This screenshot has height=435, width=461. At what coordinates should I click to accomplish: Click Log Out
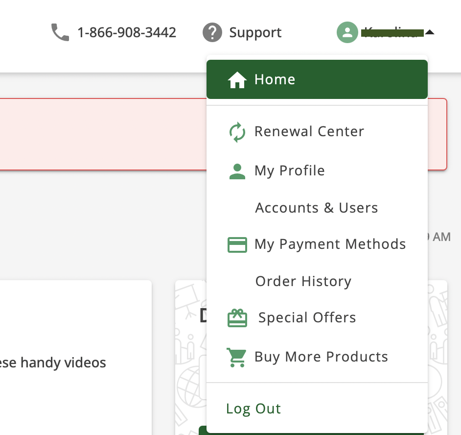pos(253,408)
